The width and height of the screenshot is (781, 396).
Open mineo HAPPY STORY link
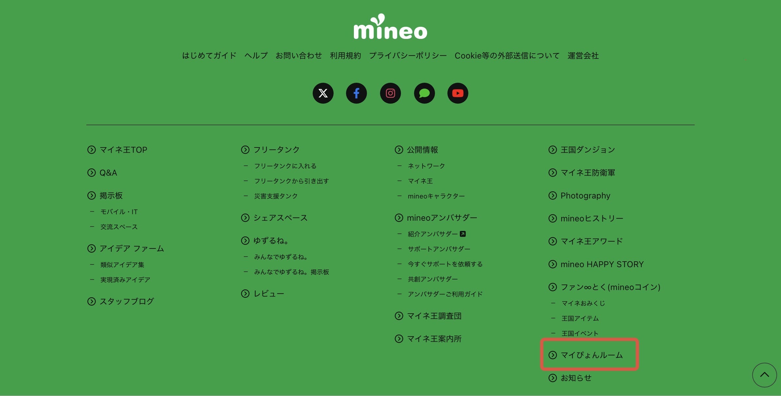coord(602,264)
